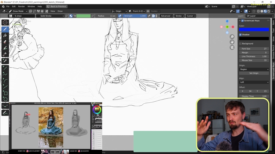This screenshot has width=275, height=154.
Task: Select the Box primitive tool
Action: tap(5, 93)
